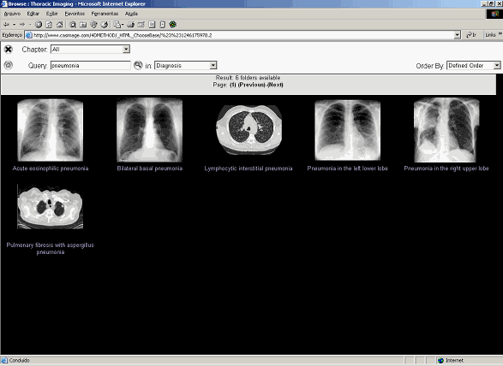The width and height of the screenshot is (503, 366).
Task: Open the Favorites folder toolbar icon
Action: pos(83,24)
